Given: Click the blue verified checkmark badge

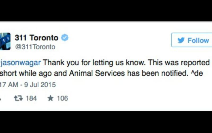Looking at the screenshot, I should point(65,38).
